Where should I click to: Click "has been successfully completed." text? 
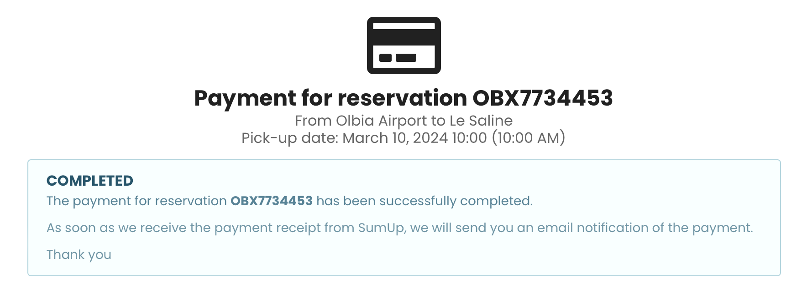coord(424,201)
